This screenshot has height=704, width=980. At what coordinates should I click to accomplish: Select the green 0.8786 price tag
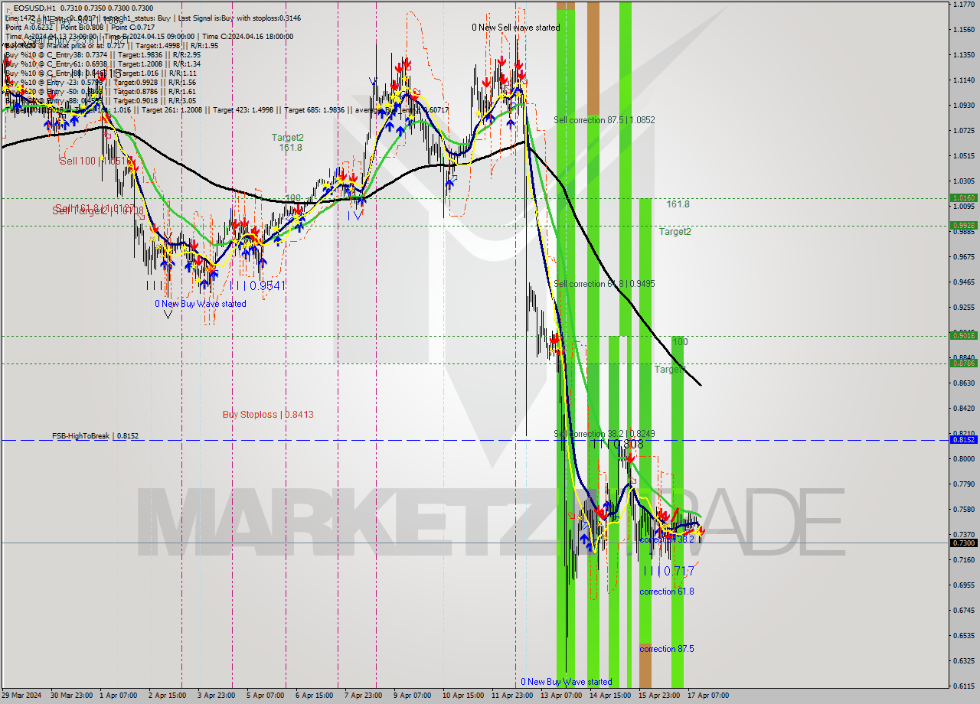[x=963, y=363]
